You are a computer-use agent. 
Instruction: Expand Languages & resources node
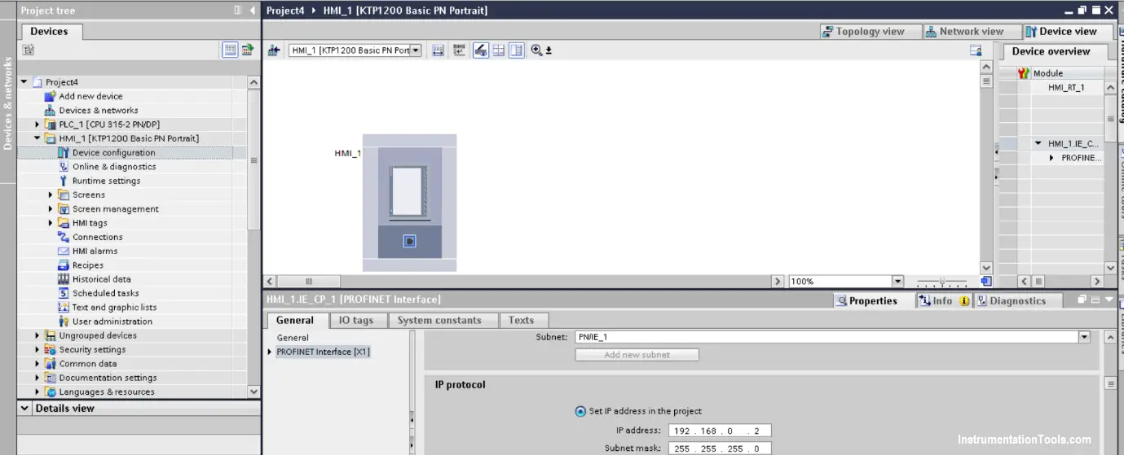37,392
